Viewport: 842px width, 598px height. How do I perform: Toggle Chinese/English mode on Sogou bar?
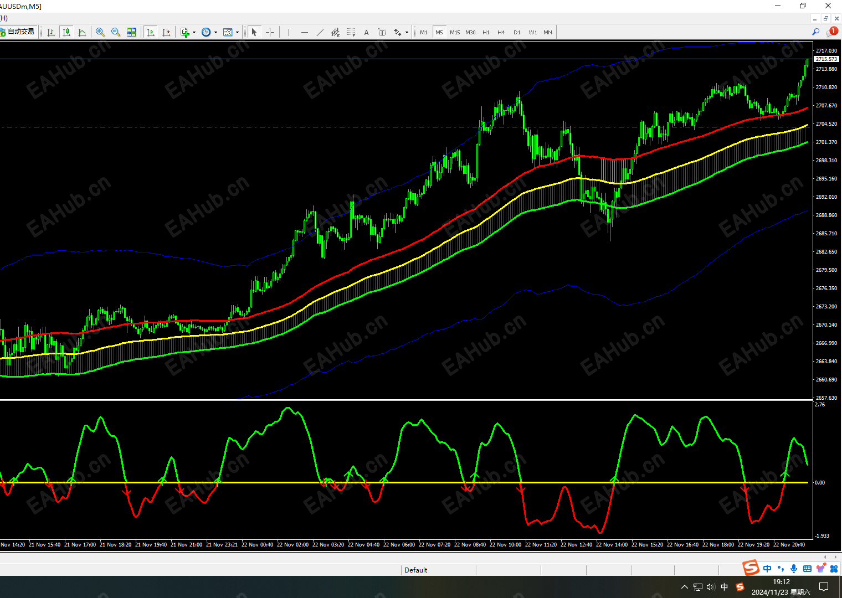coord(767,569)
